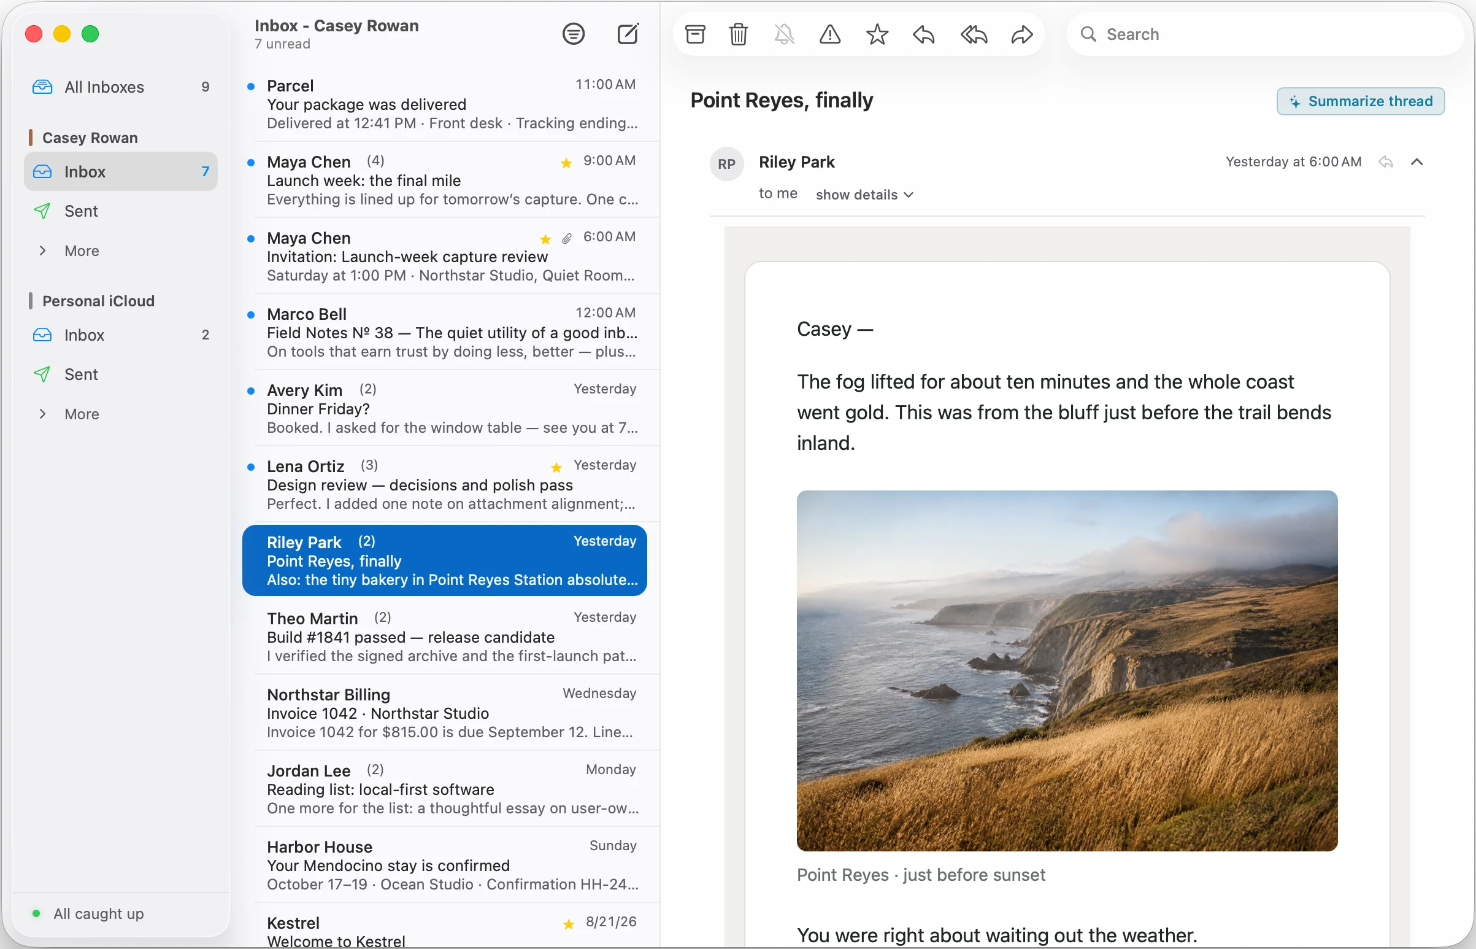The width and height of the screenshot is (1476, 949).
Task: Toggle star on Lena Ortiz email
Action: pyautogui.click(x=556, y=467)
